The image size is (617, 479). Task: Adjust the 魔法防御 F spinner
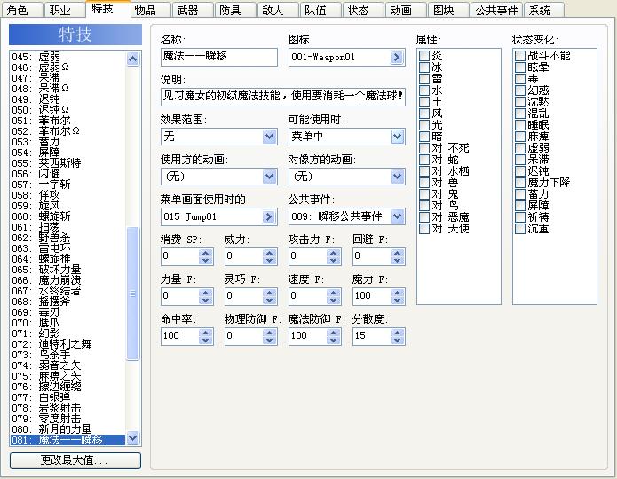point(333,336)
